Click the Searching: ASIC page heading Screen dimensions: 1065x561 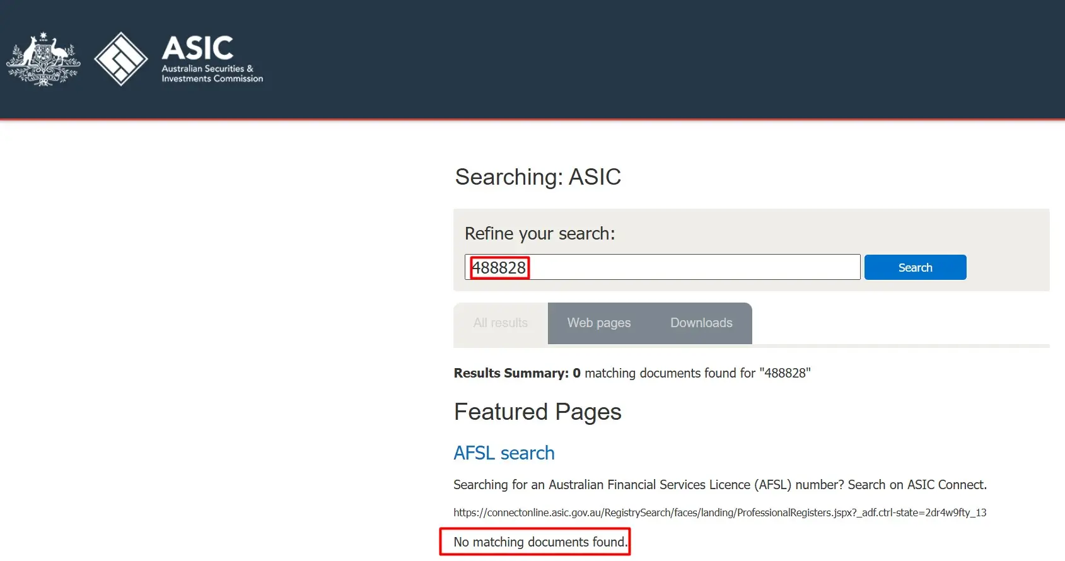pyautogui.click(x=538, y=177)
